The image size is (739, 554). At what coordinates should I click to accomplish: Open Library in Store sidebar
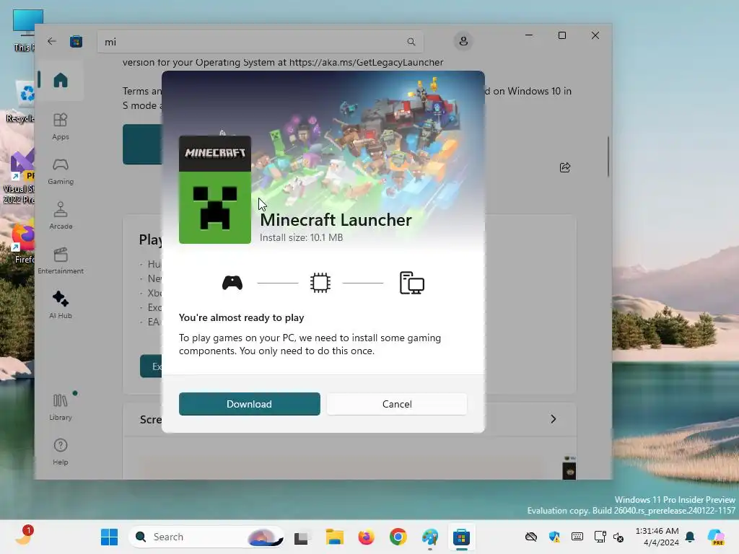coord(61,407)
